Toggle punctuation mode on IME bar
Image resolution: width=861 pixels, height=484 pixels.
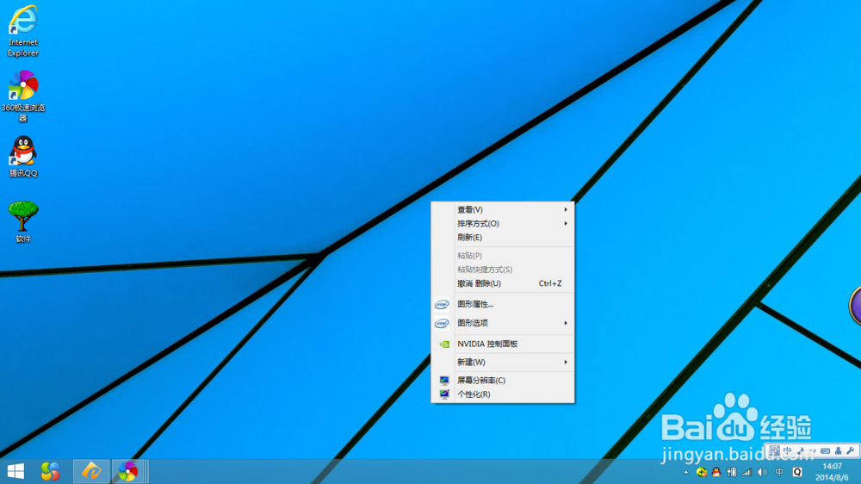click(812, 450)
